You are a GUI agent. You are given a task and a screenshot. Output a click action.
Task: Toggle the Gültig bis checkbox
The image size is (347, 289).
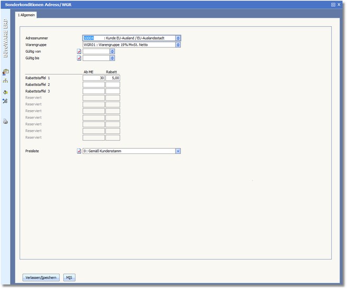tap(79, 59)
